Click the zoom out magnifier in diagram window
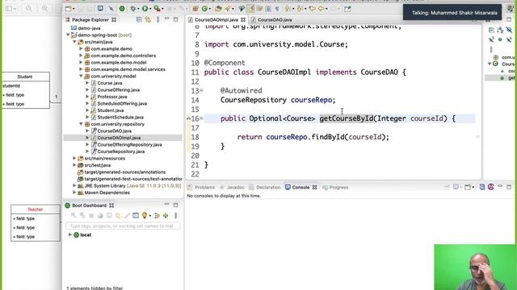This screenshot has width=517, height=290. pyautogui.click(x=29, y=9)
